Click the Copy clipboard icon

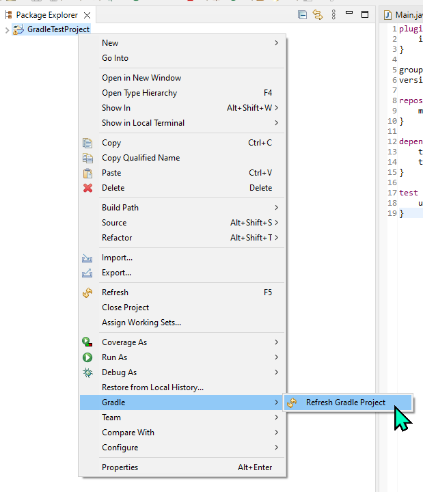pos(87,143)
